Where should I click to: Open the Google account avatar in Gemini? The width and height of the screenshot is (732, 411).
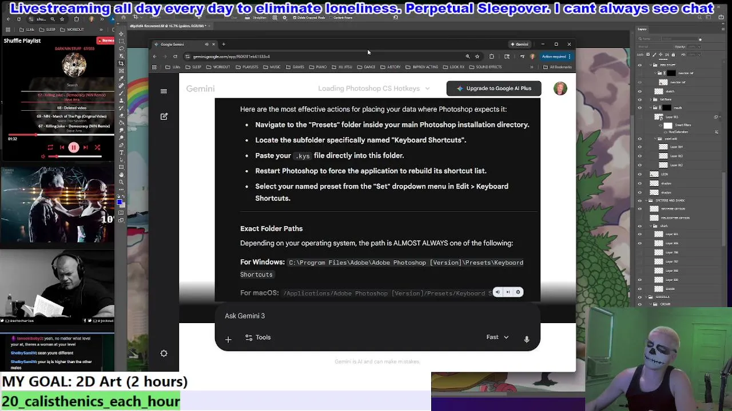pos(560,88)
